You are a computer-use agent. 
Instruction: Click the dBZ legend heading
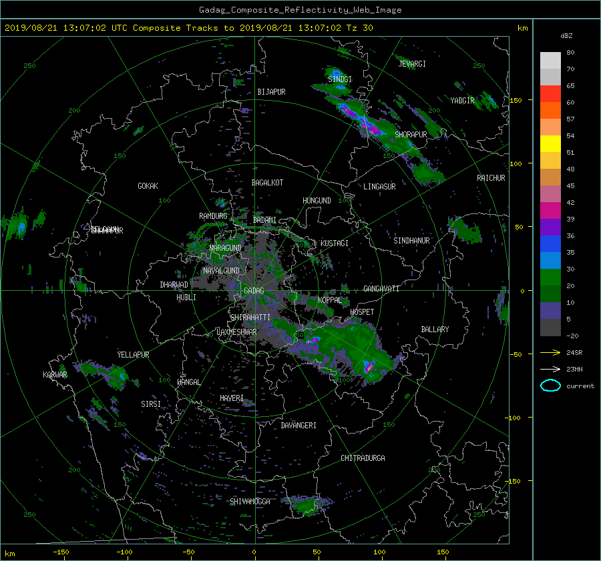[566, 36]
